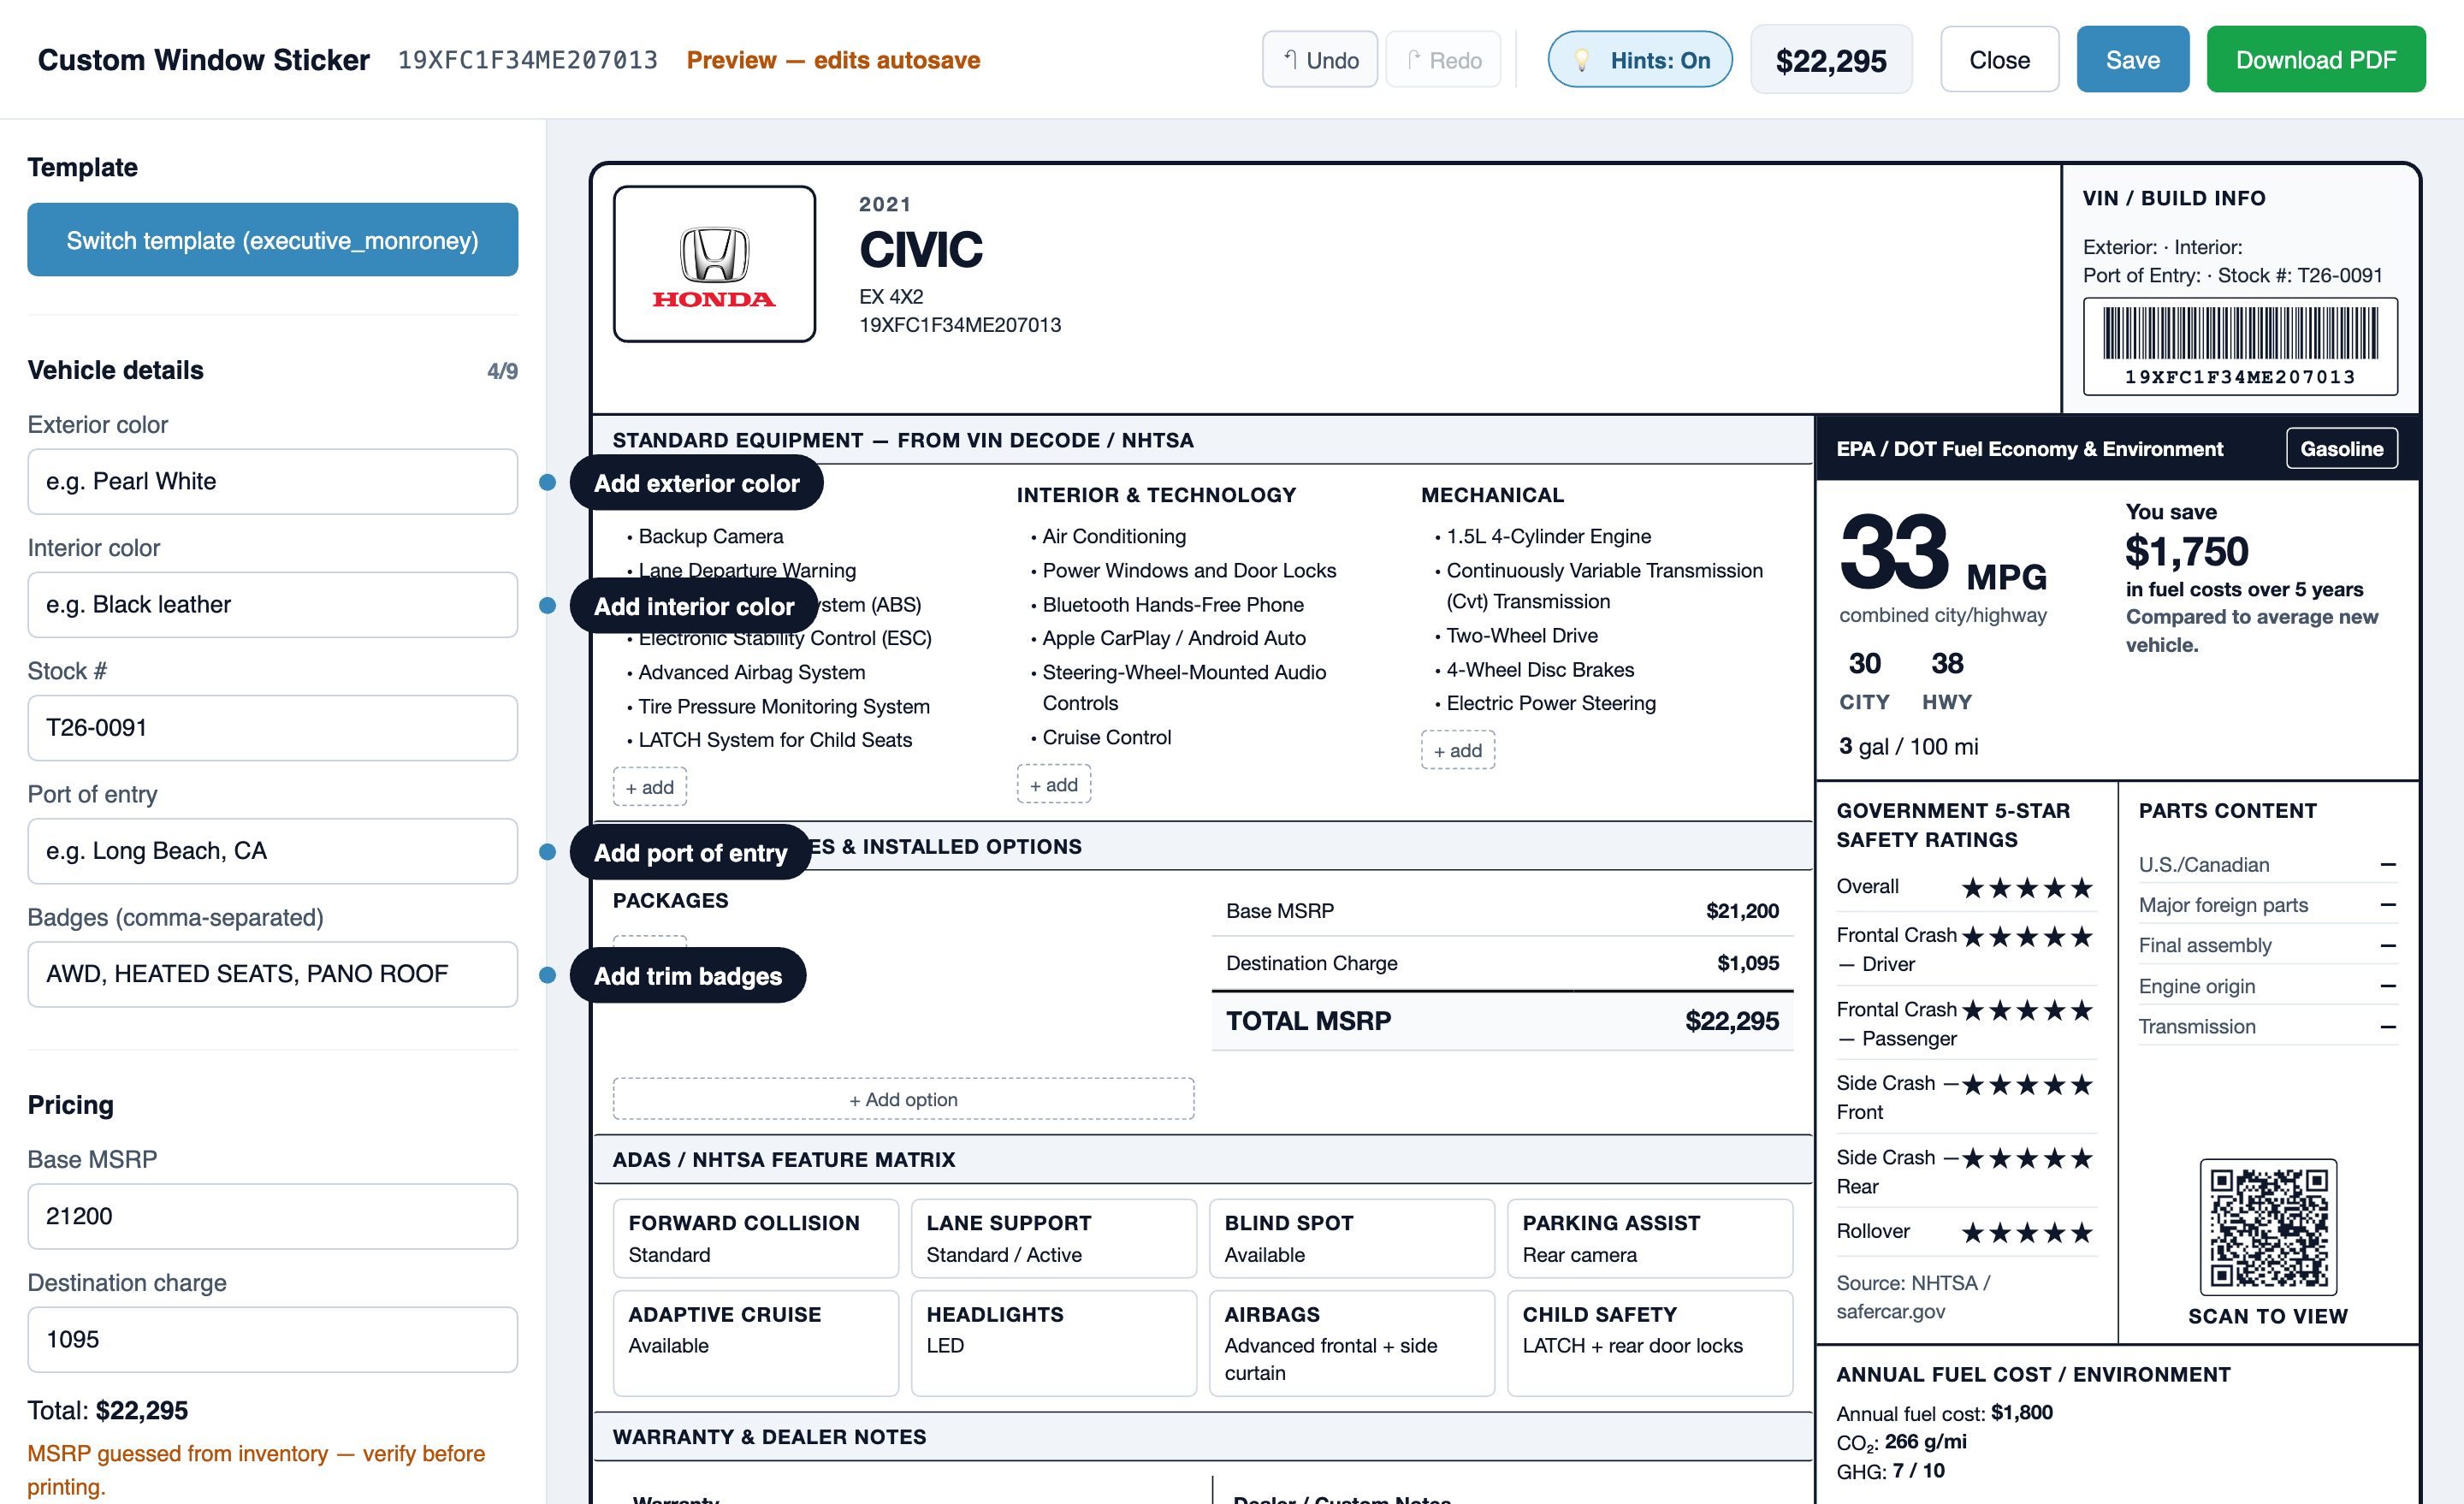2464x1504 pixels.
Task: Click the Parking Assist feature card
Action: pyautogui.click(x=1650, y=1238)
